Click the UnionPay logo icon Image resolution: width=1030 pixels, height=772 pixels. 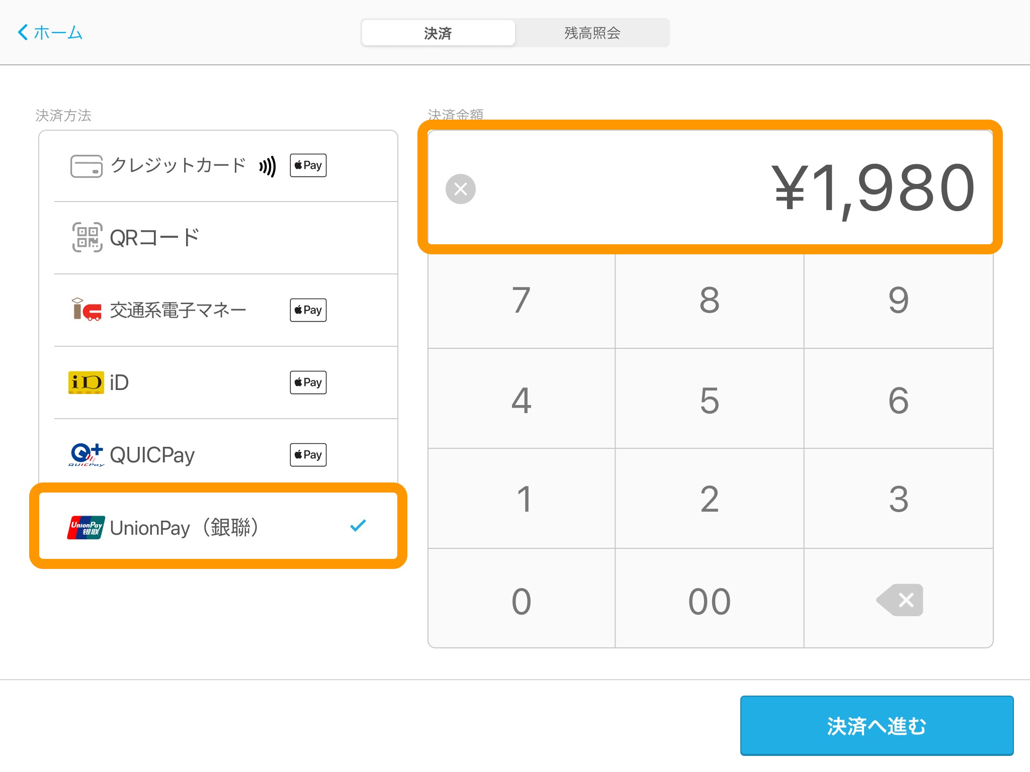click(86, 527)
